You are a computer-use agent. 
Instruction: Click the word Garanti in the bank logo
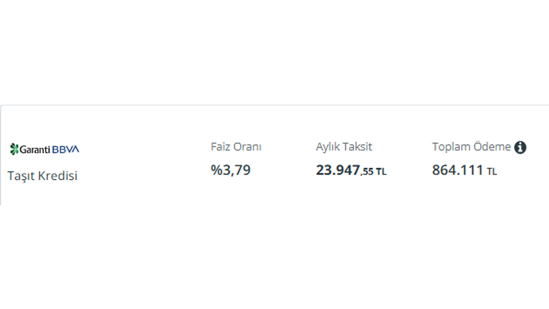pos(36,149)
